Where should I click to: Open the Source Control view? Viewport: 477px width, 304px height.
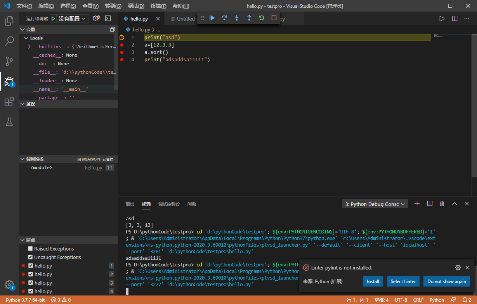click(9, 61)
